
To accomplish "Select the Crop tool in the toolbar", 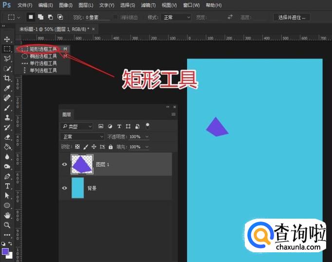I will [7, 78].
